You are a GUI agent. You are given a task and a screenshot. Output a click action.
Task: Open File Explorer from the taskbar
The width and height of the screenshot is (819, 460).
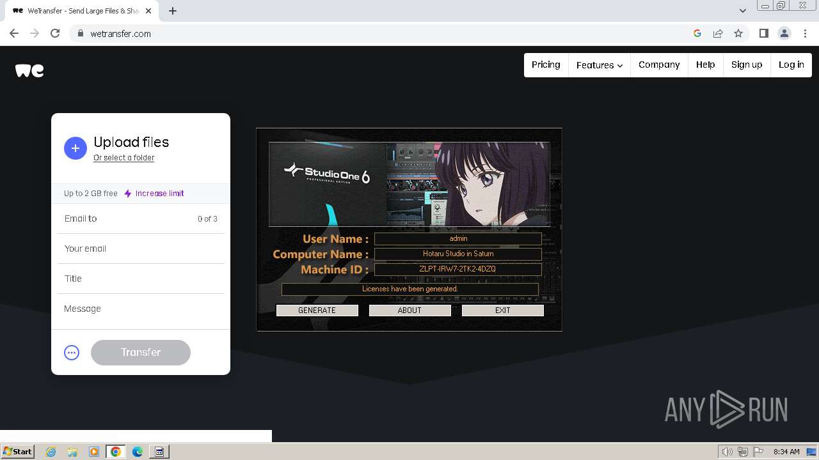(72, 452)
